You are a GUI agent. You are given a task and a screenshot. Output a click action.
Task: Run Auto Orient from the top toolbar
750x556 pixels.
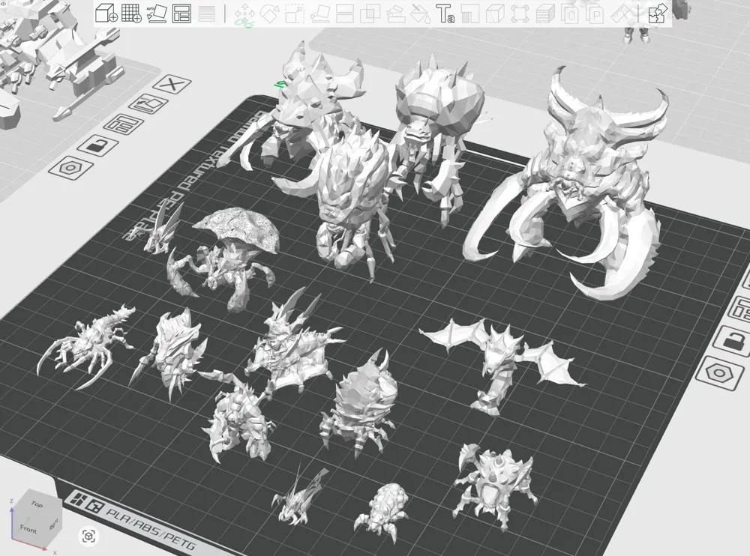(x=157, y=13)
